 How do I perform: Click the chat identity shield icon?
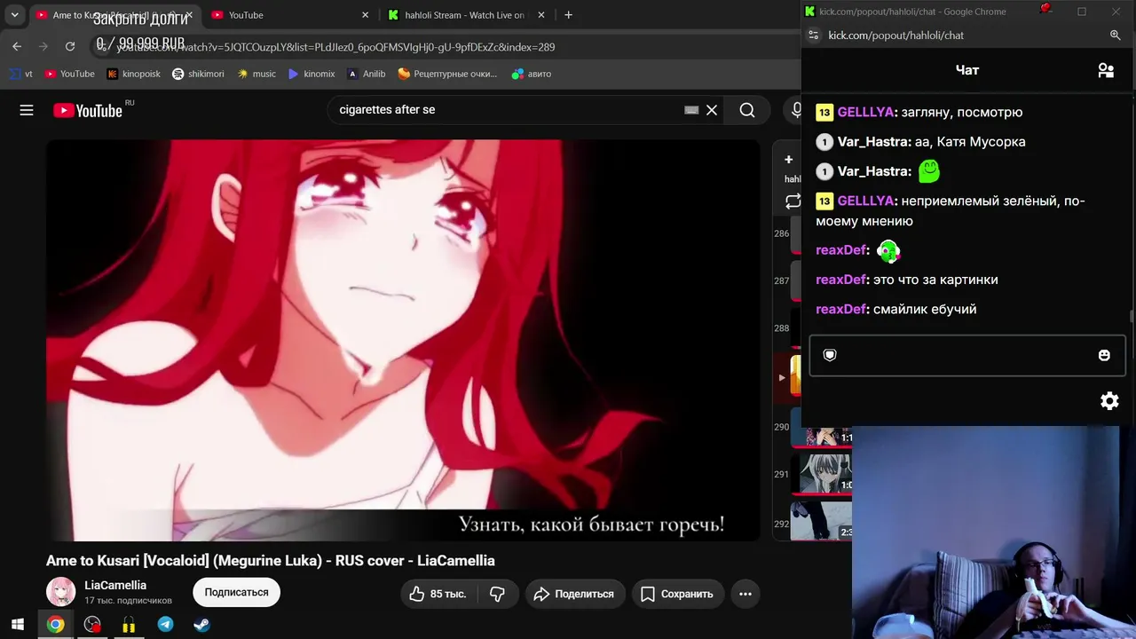tap(830, 355)
